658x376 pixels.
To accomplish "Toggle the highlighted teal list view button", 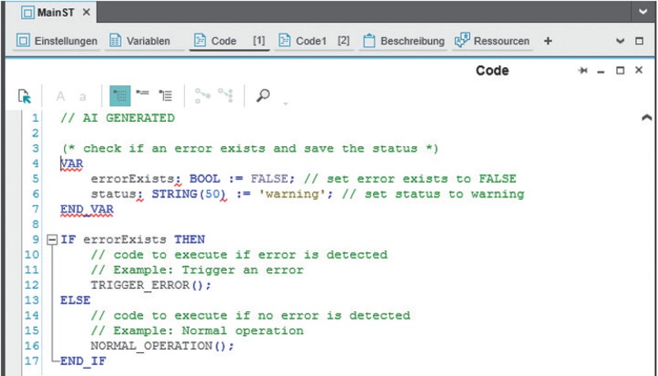I will (120, 96).
